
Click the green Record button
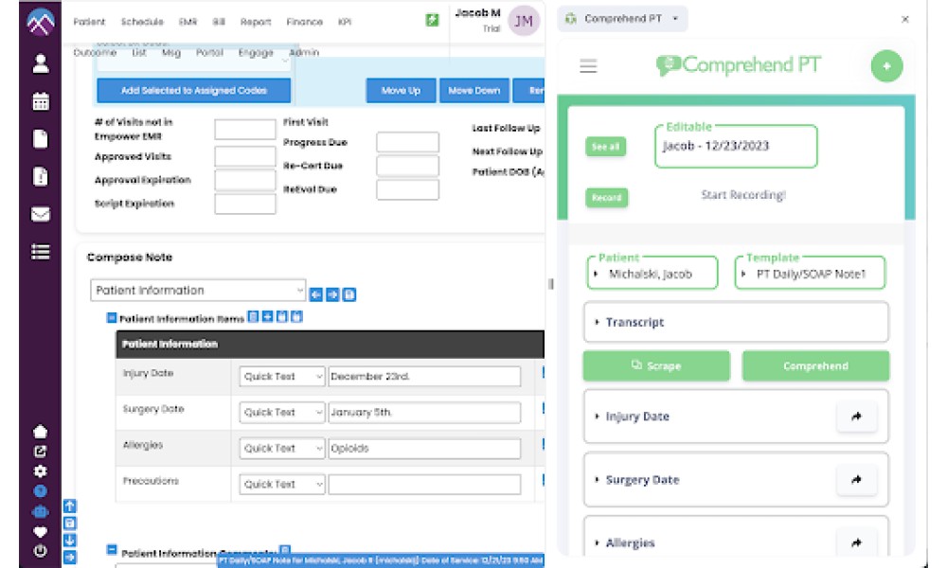click(x=606, y=198)
